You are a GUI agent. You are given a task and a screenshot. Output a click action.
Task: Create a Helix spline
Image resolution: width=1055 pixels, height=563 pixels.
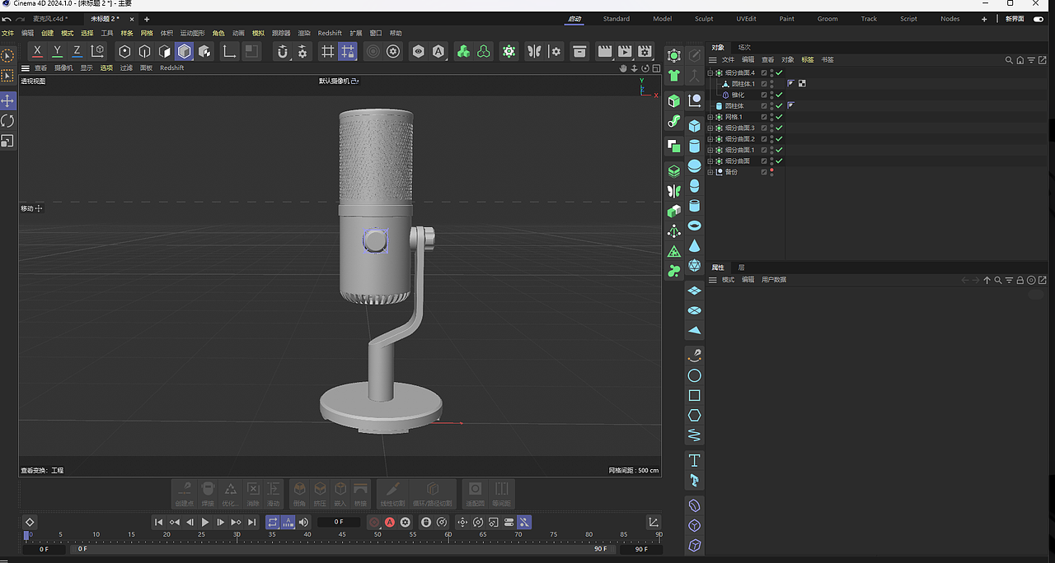pyautogui.click(x=695, y=435)
